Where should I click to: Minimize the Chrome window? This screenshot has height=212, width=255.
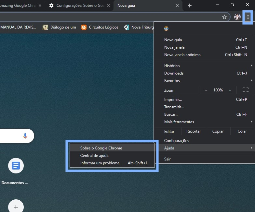point(217,5)
